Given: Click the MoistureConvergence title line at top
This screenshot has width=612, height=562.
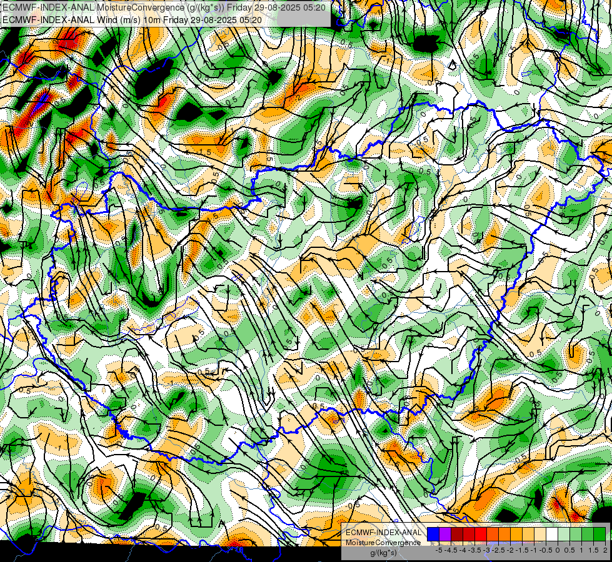Looking at the screenshot, I should tap(164, 7).
